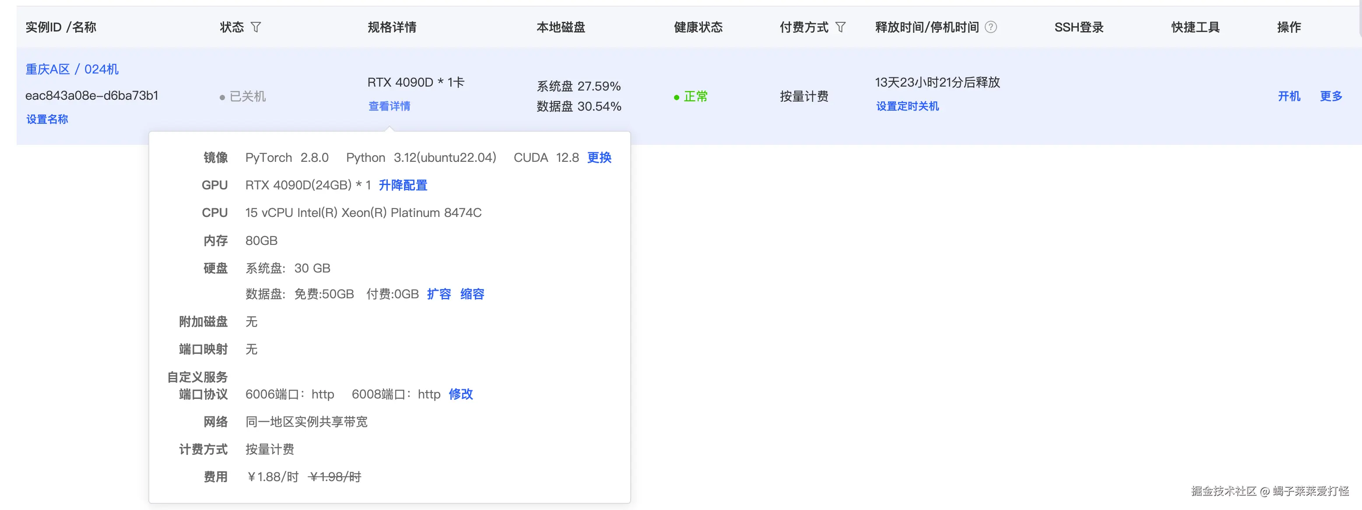This screenshot has height=510, width=1362.
Task: Click 更换 next to the PyTorch image
Action: [599, 157]
